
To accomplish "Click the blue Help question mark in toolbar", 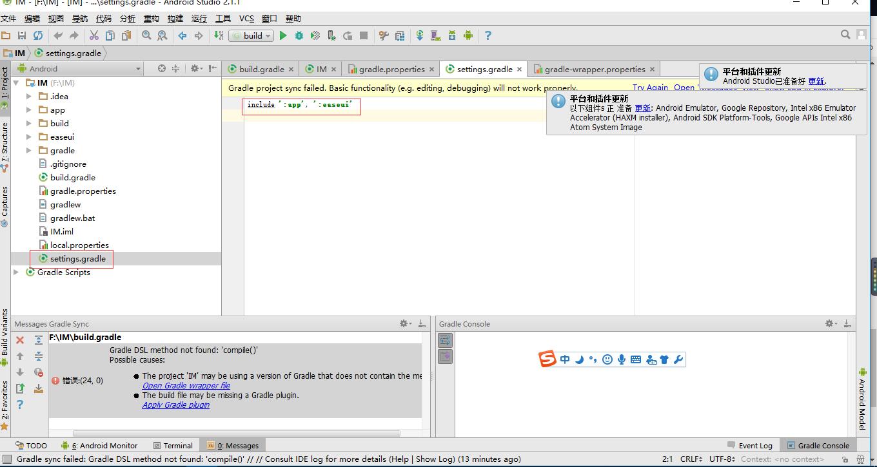I will (x=488, y=36).
